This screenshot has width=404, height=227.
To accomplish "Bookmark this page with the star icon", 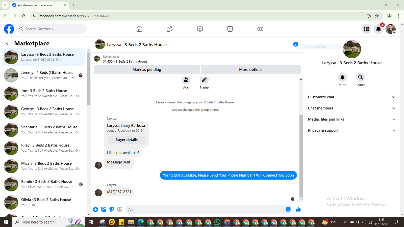I will click(377, 16).
